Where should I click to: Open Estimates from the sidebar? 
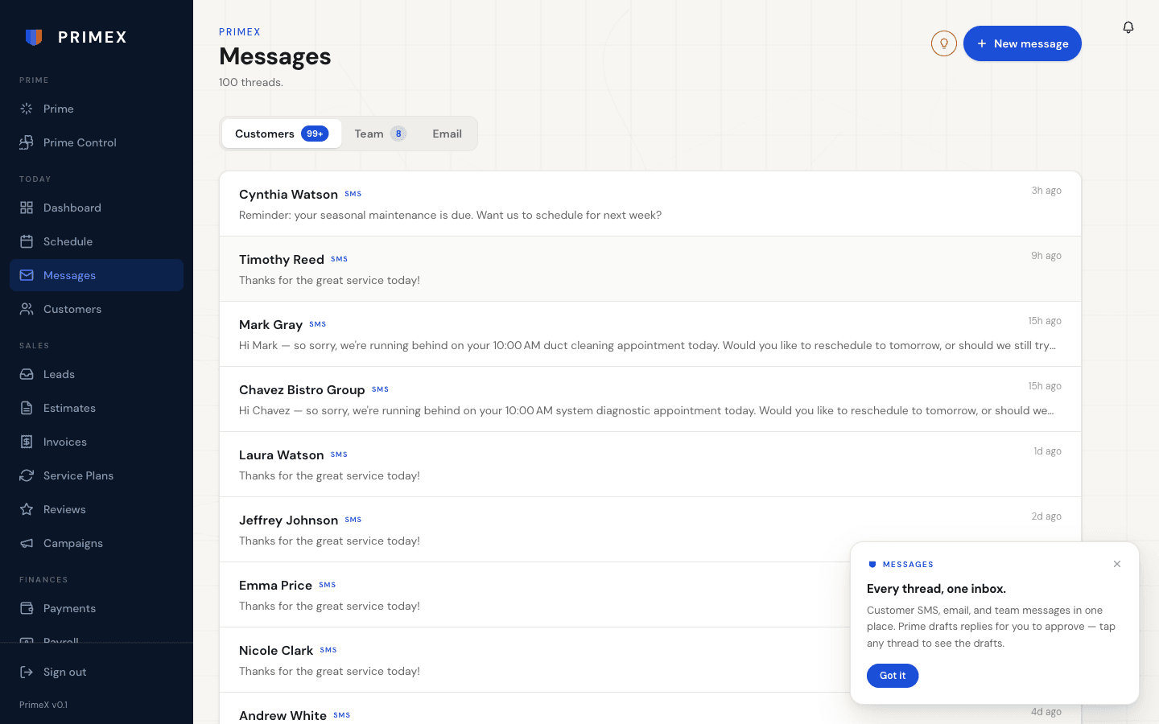pos(97,408)
